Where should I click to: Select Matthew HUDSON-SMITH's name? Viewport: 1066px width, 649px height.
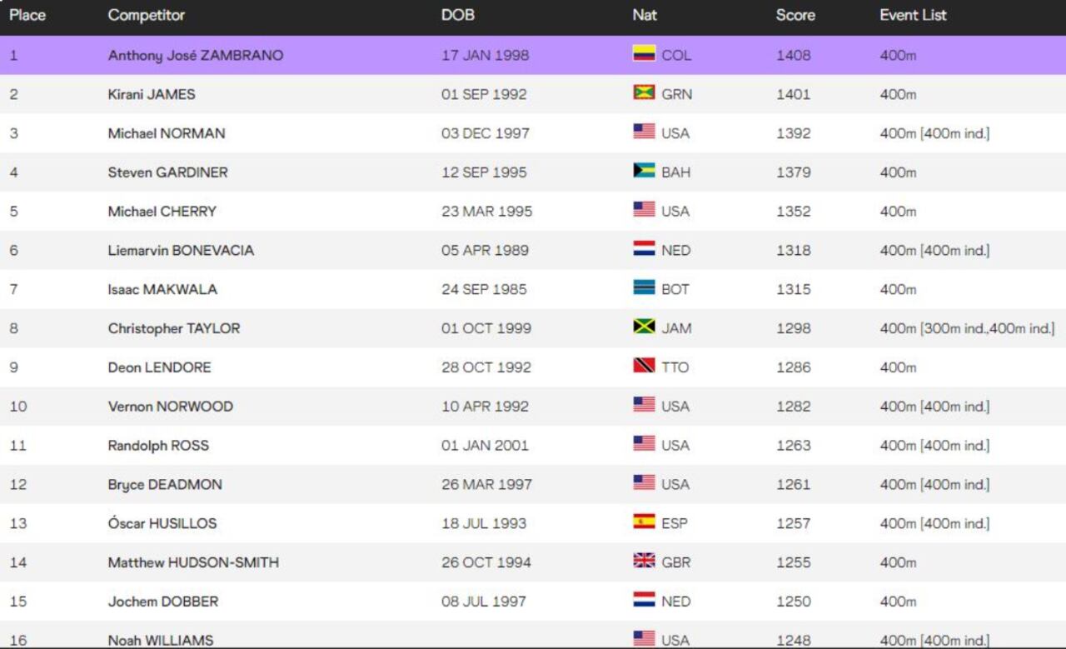(x=193, y=562)
